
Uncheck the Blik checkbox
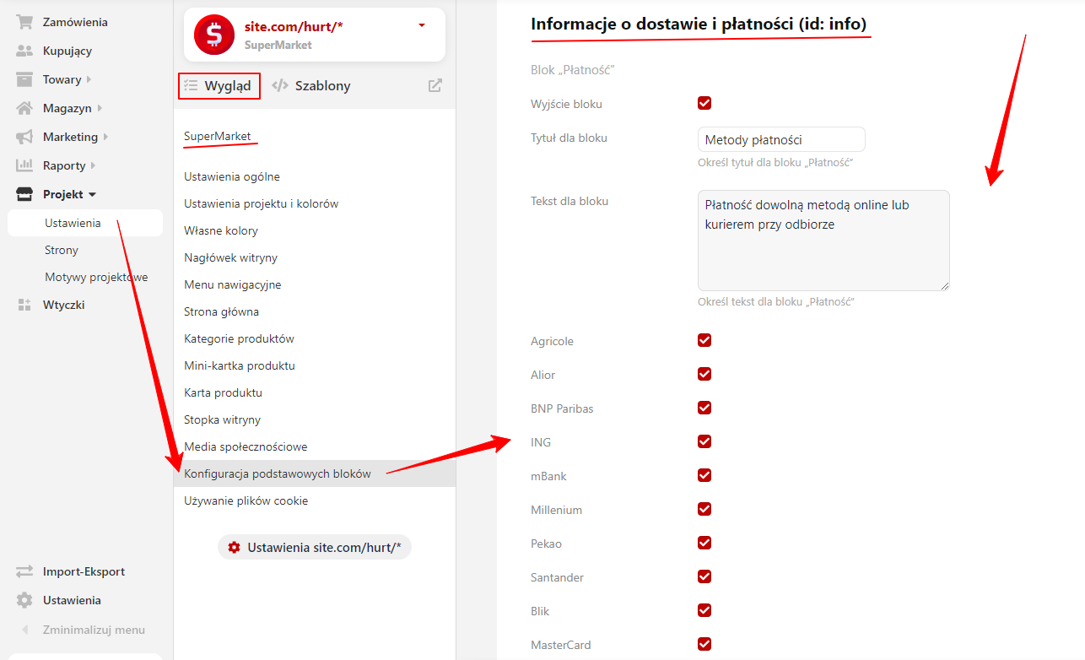pos(704,610)
